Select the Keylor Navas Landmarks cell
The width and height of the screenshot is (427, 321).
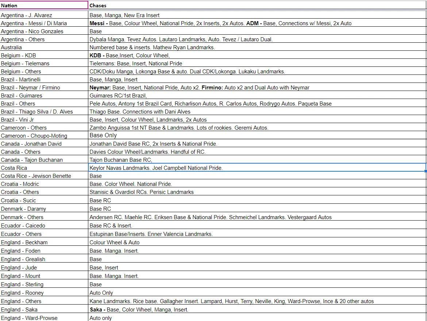coord(257,168)
